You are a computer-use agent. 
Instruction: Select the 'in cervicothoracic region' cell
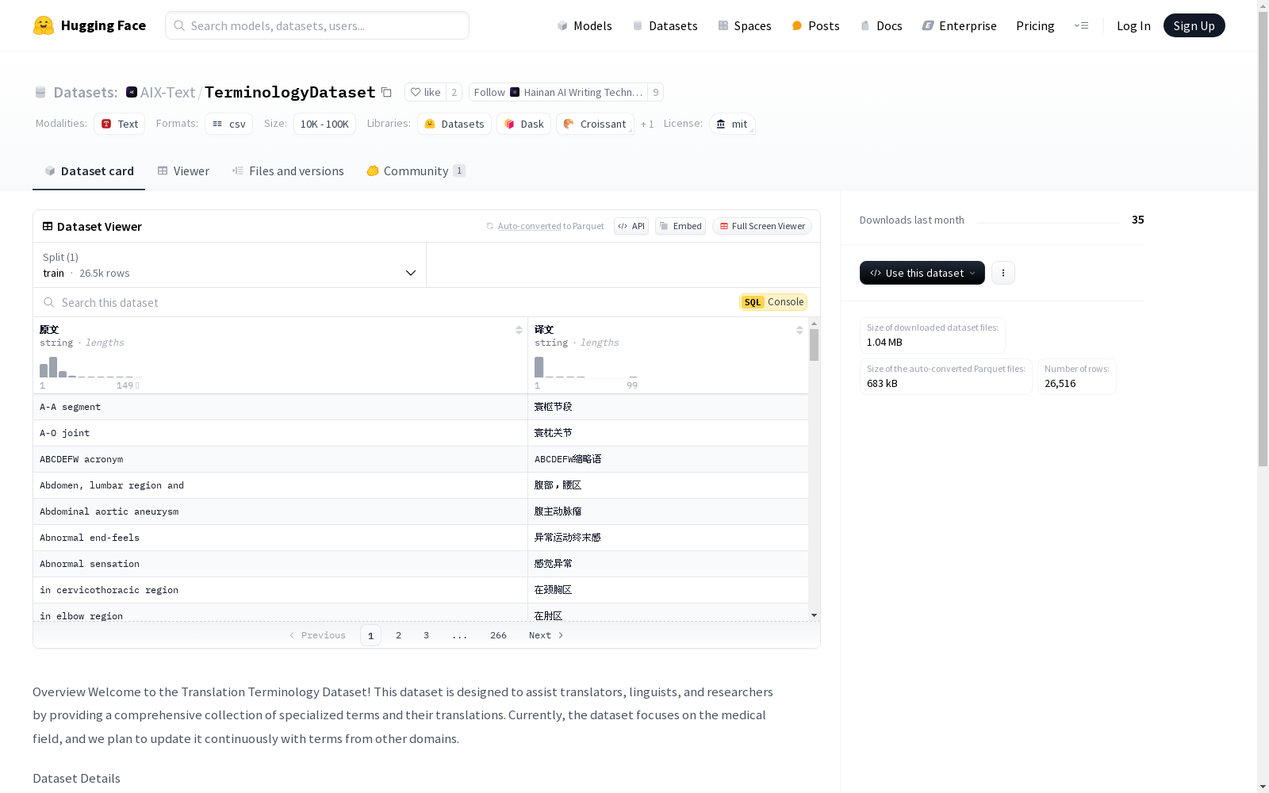pos(280,590)
